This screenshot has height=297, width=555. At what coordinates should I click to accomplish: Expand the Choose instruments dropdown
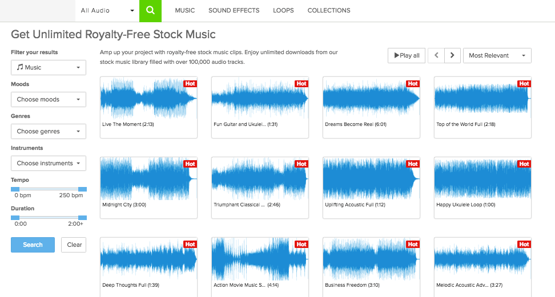coord(49,164)
